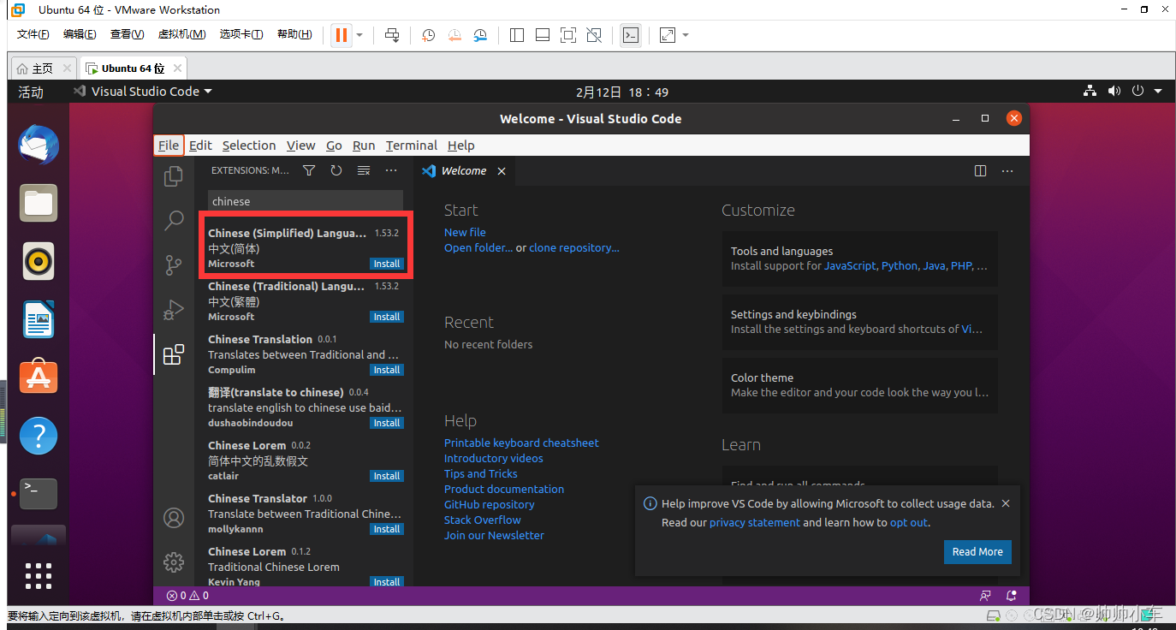Dismiss the usage data notification
The height and width of the screenshot is (630, 1176).
tap(1006, 503)
